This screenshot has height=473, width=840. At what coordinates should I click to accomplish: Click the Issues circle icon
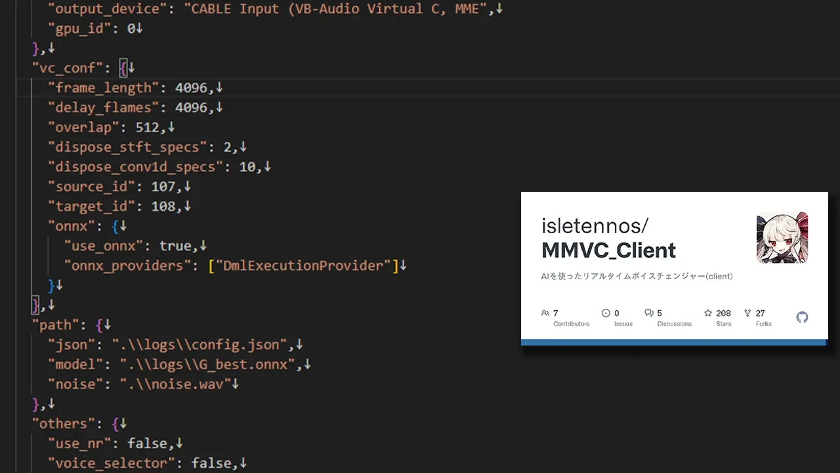pos(606,313)
